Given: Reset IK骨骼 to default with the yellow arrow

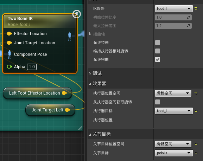Looking at the screenshot, I should (x=196, y=8).
